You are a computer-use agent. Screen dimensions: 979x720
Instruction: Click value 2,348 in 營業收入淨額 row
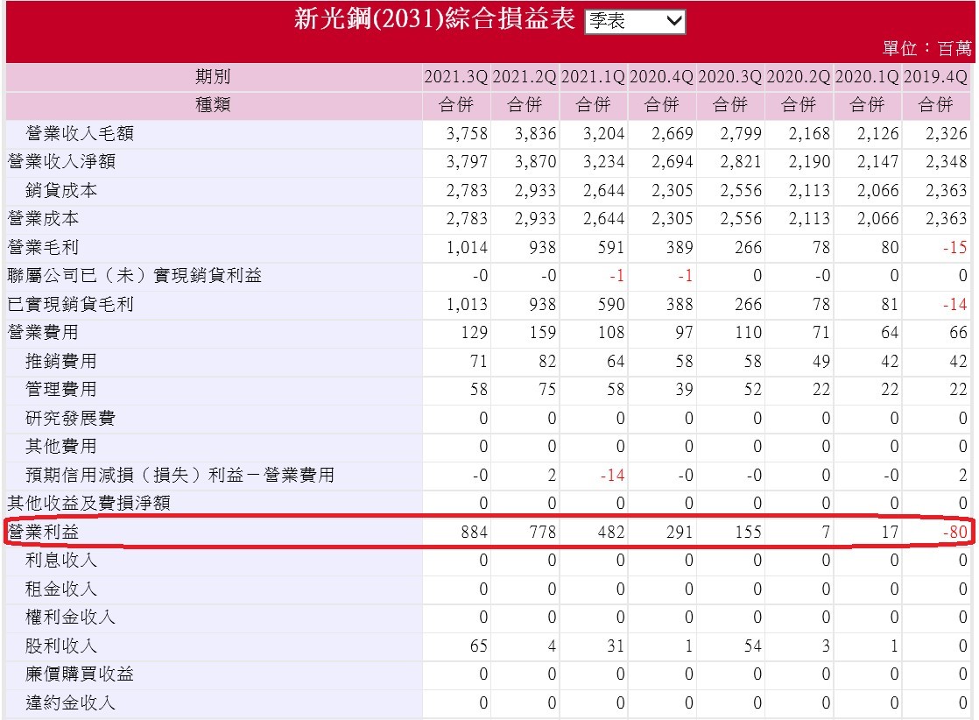tap(947, 162)
